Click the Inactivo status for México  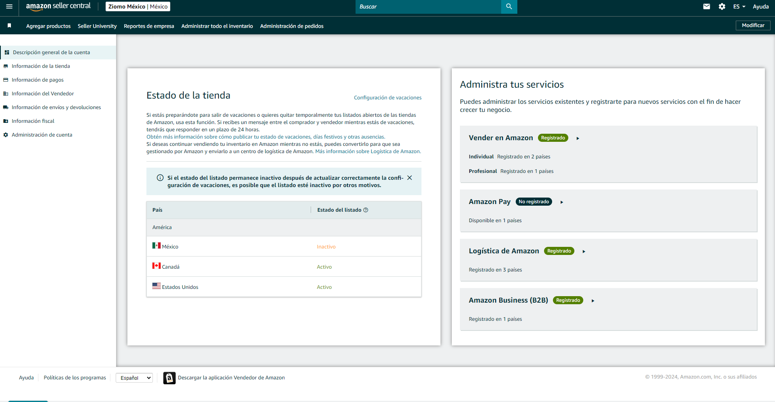pyautogui.click(x=326, y=247)
